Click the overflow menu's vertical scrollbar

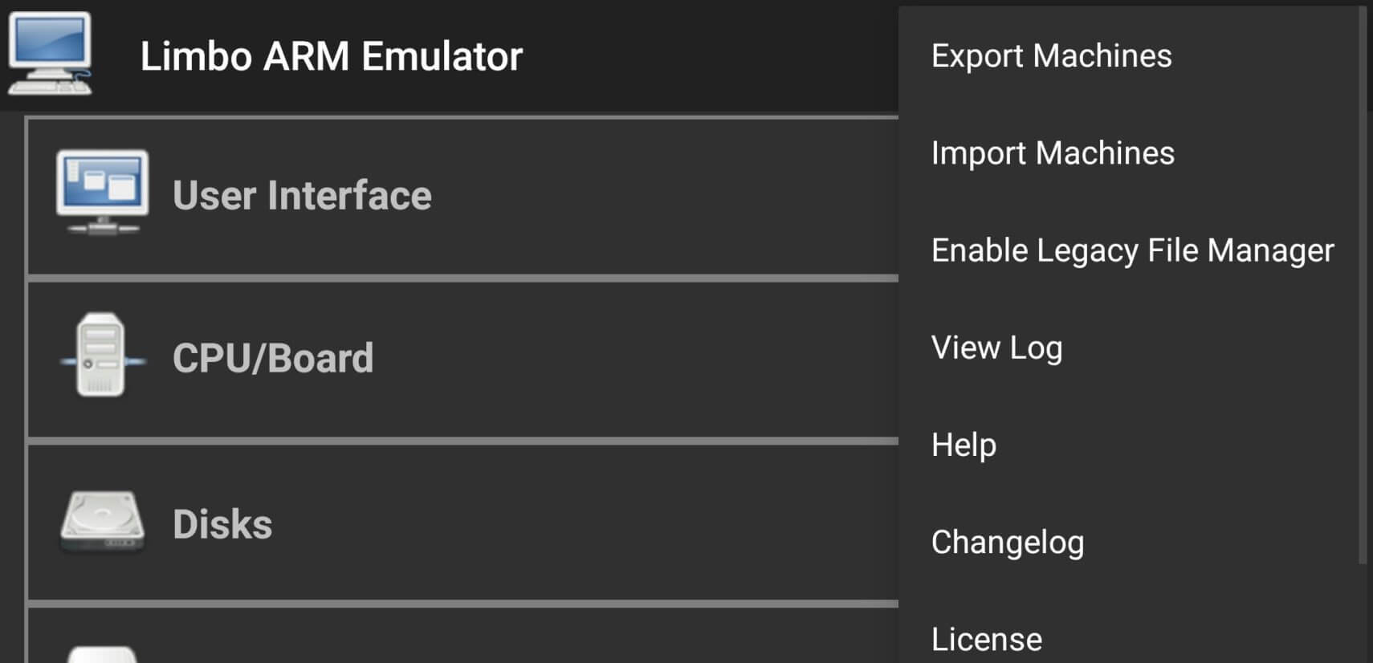[x=1362, y=281]
